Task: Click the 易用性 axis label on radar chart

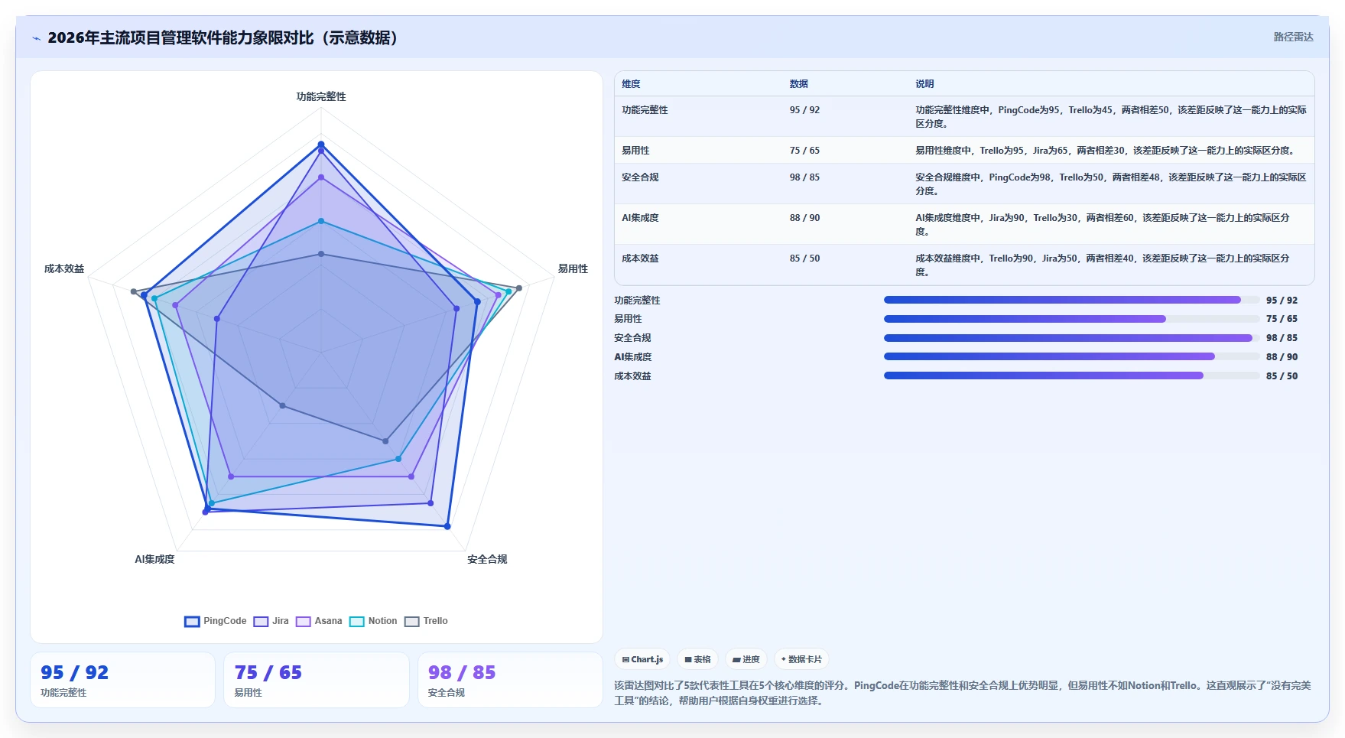Action: click(x=573, y=268)
